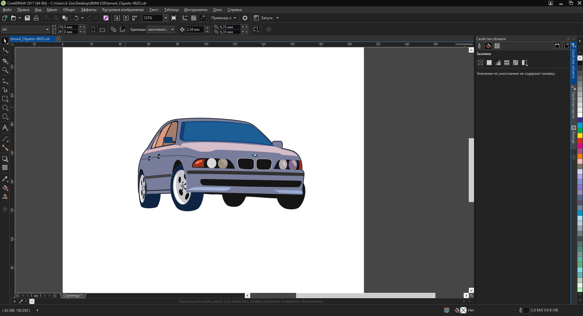Image resolution: width=583 pixels, height=316 pixels.
Task: Click the nudge distance field 2,54 mm
Action: click(x=195, y=29)
